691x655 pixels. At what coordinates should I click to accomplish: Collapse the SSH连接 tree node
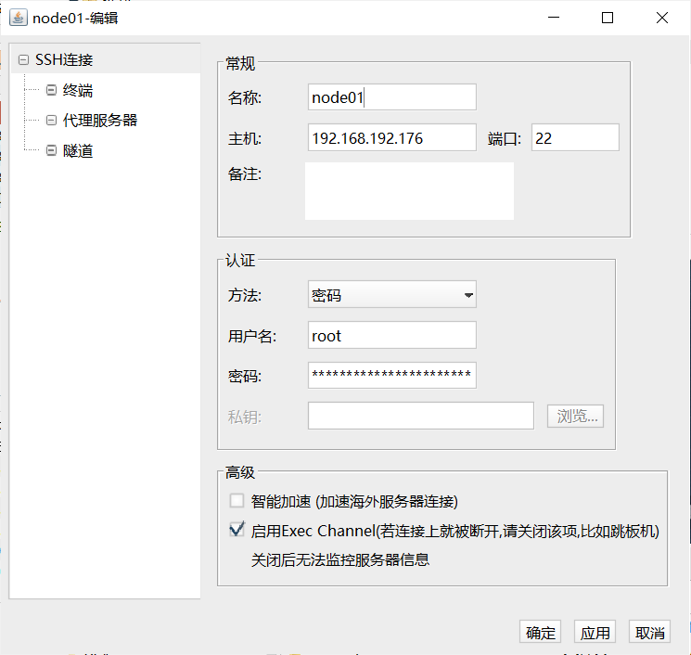[x=24, y=59]
